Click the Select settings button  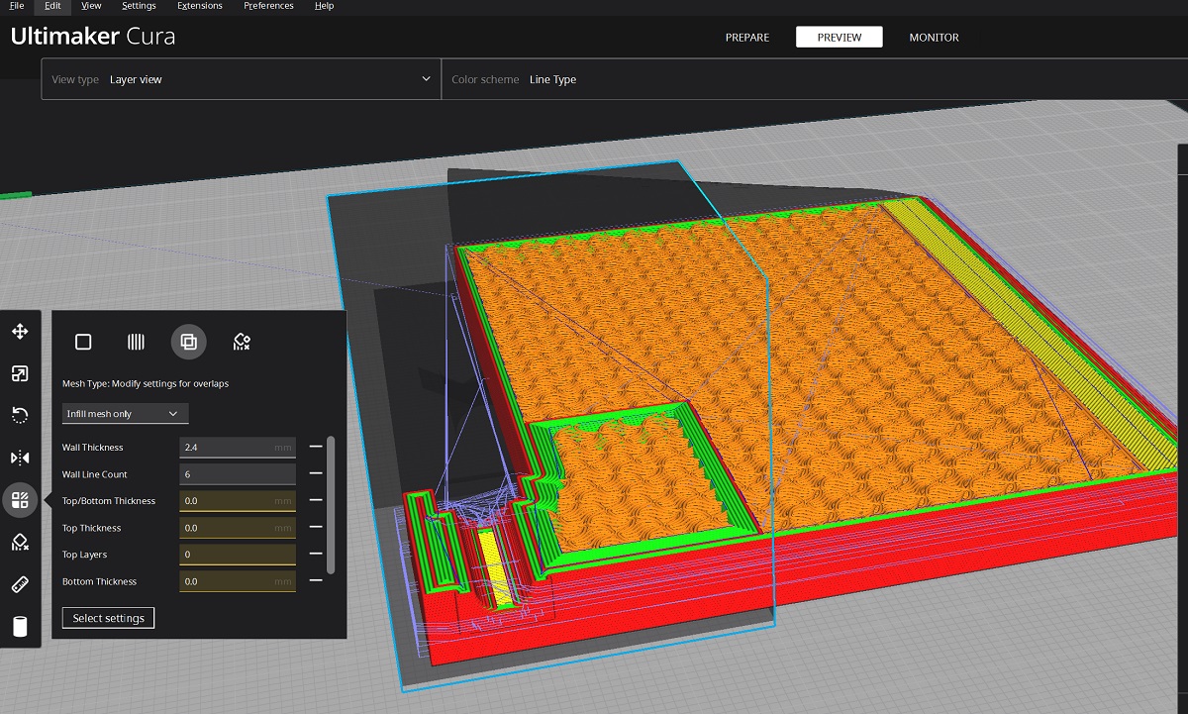(x=108, y=618)
